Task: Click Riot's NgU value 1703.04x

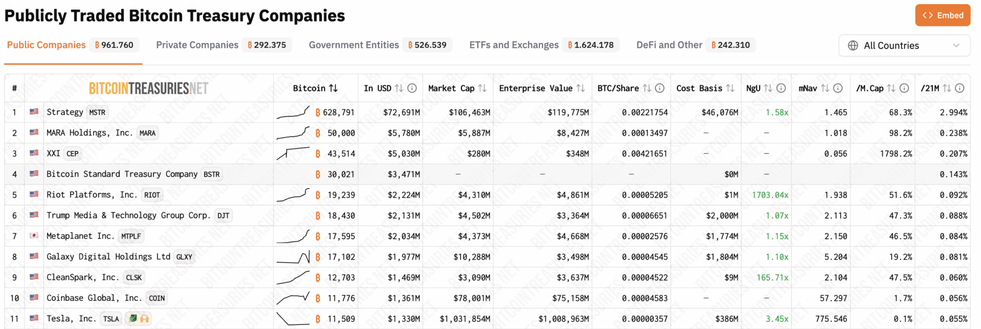Action: tap(770, 195)
